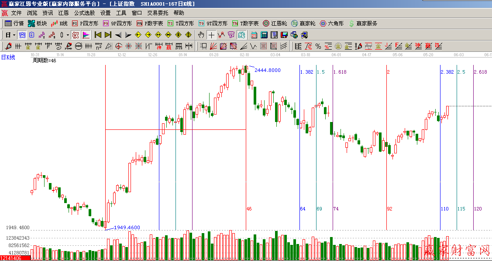This screenshot has height=261, width=492.
Task: Jump to first bar using skip-to-start arrow
Action: pyautogui.click(x=98, y=35)
